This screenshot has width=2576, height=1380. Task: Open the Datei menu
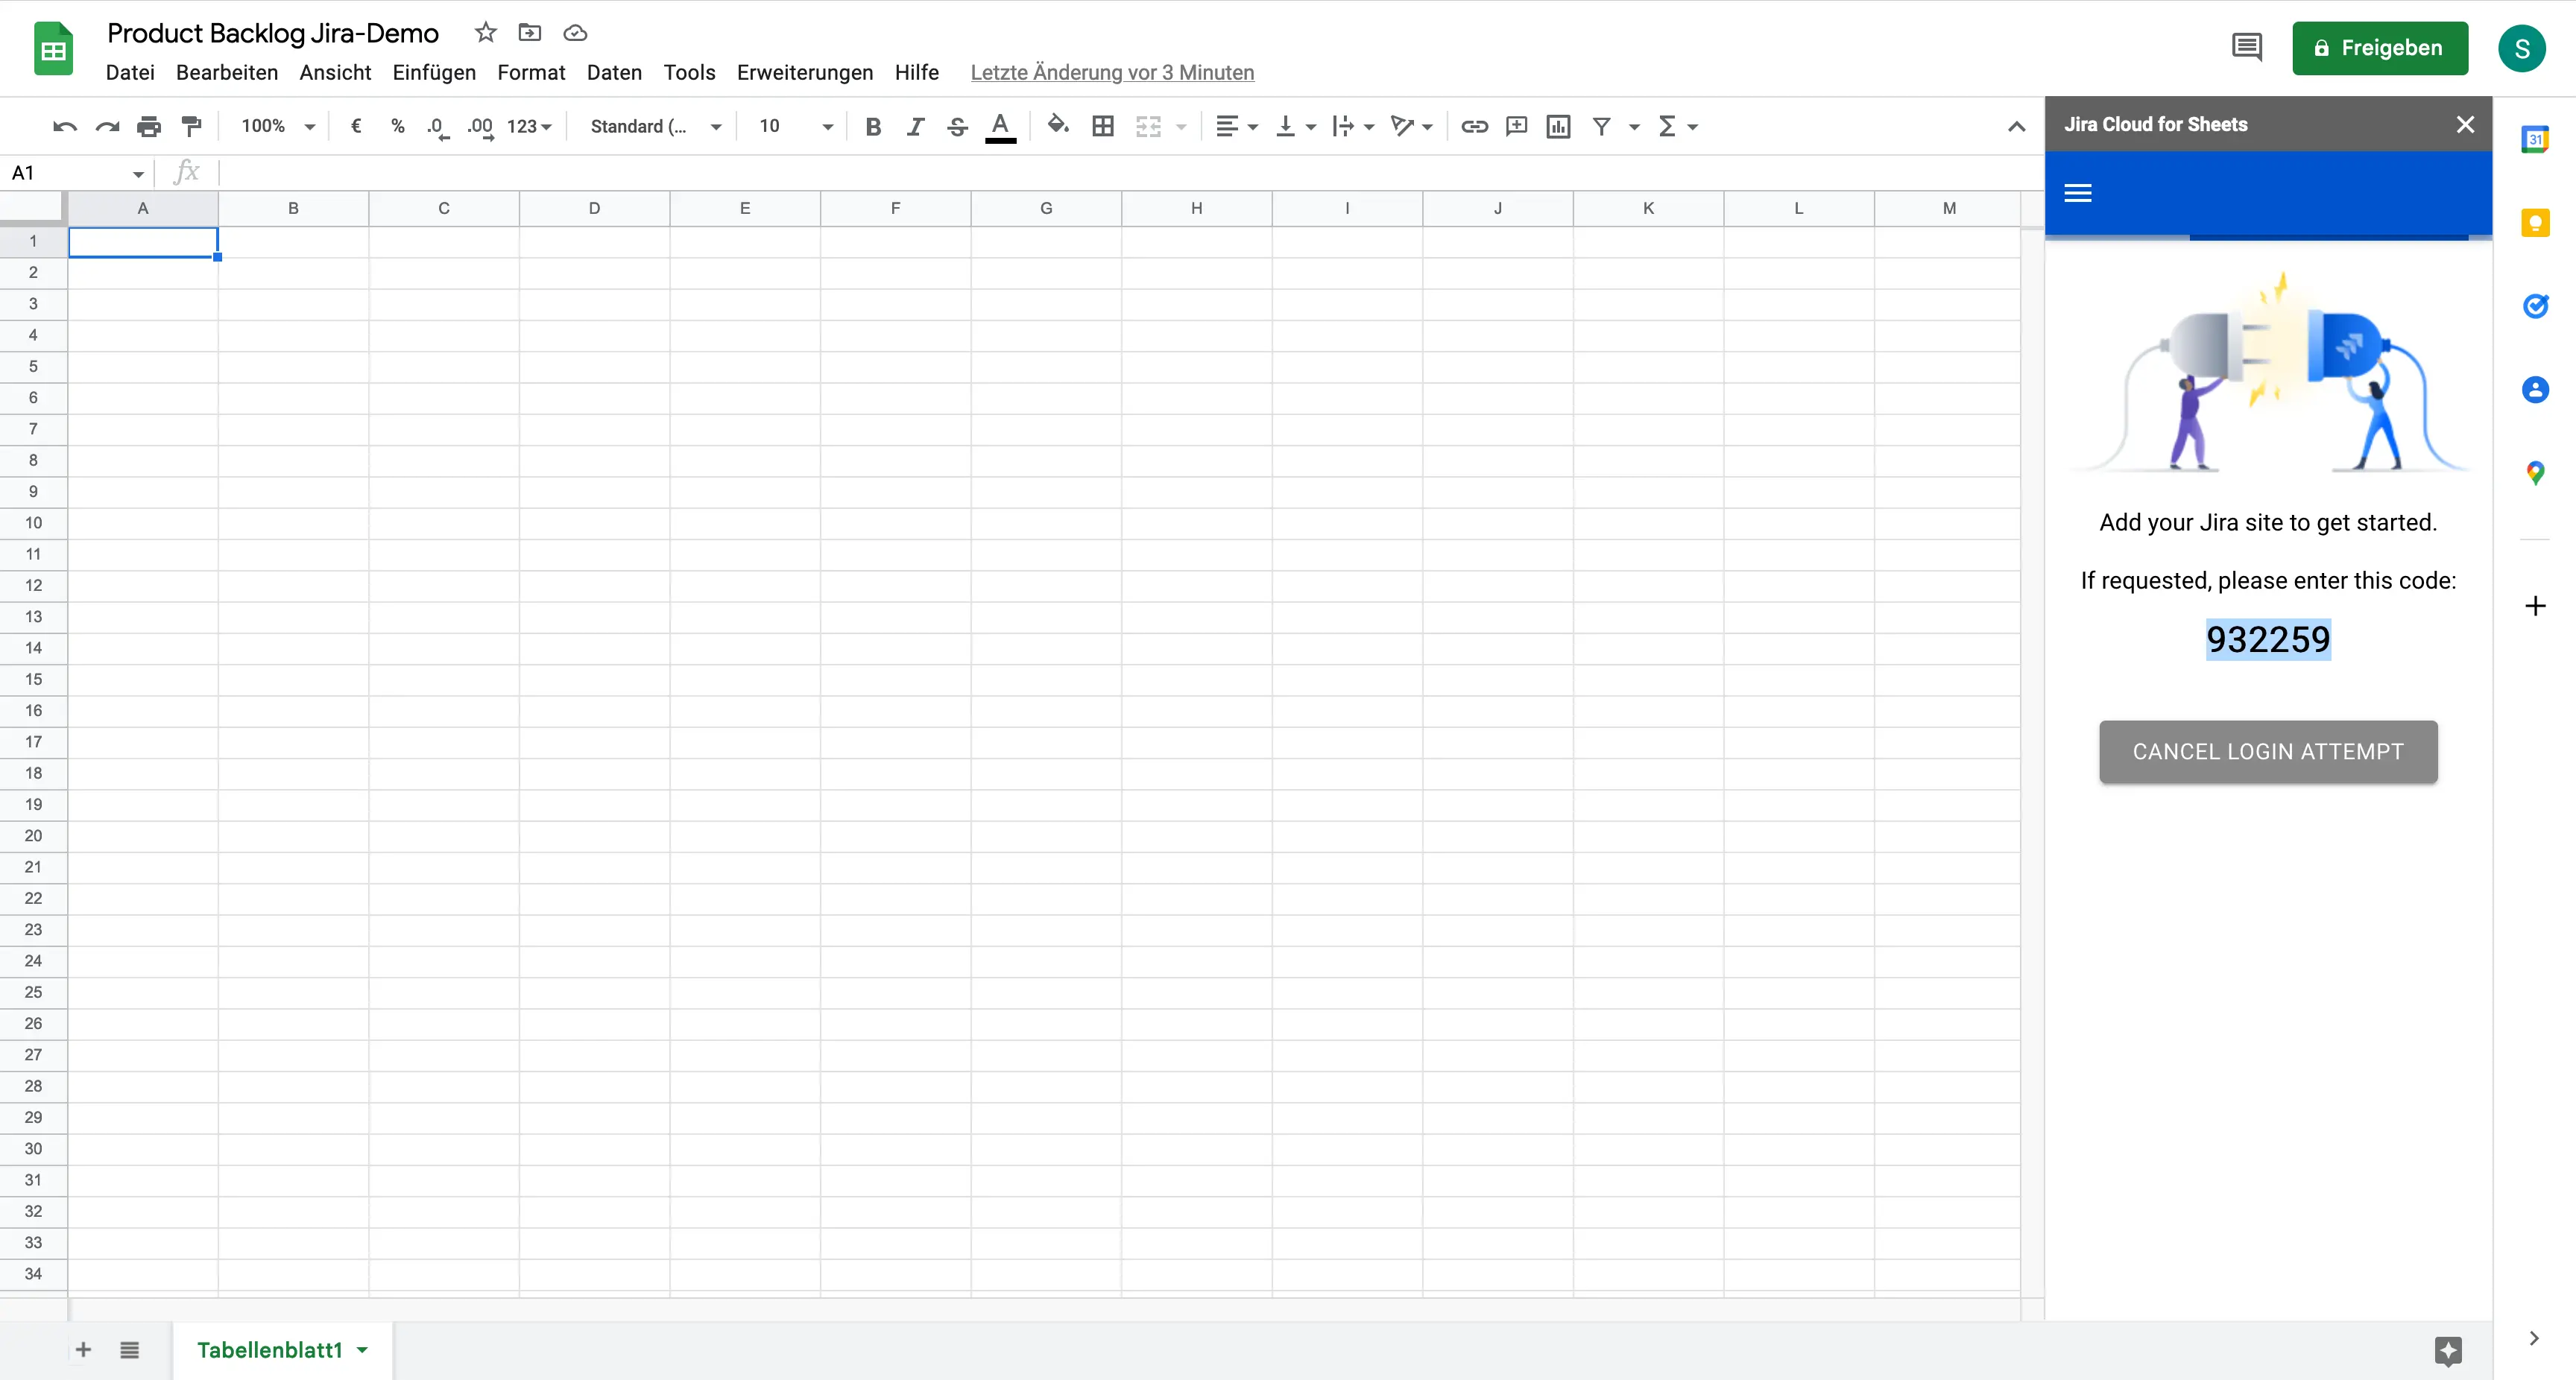point(130,72)
